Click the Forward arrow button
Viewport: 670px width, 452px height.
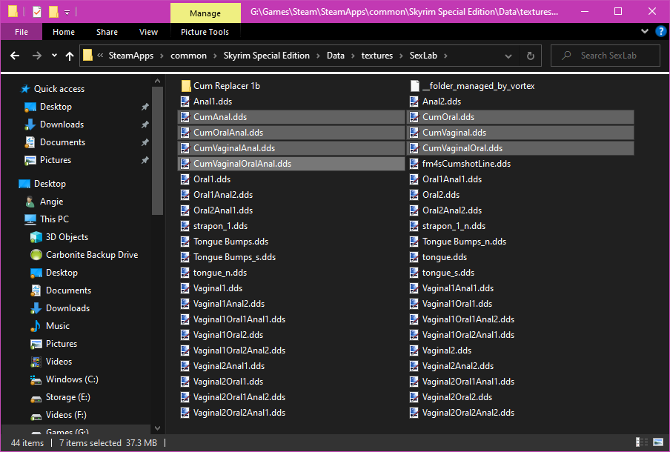click(37, 56)
